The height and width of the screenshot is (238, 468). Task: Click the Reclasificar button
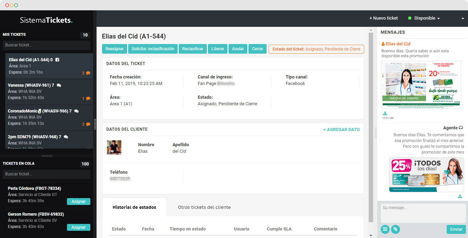(x=193, y=49)
